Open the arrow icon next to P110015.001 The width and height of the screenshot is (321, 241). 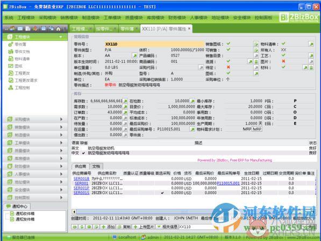[192, 129]
